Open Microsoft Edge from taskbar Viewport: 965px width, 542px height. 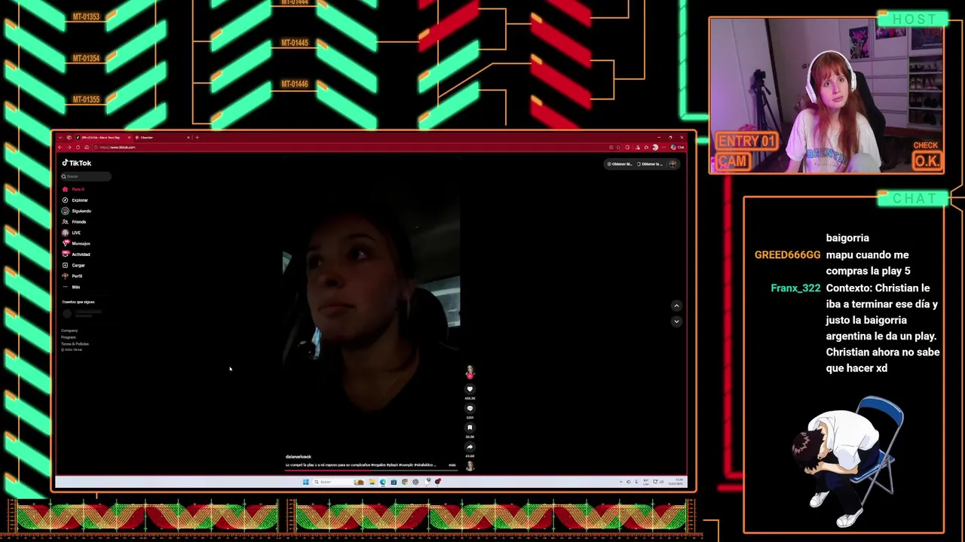pos(383,482)
